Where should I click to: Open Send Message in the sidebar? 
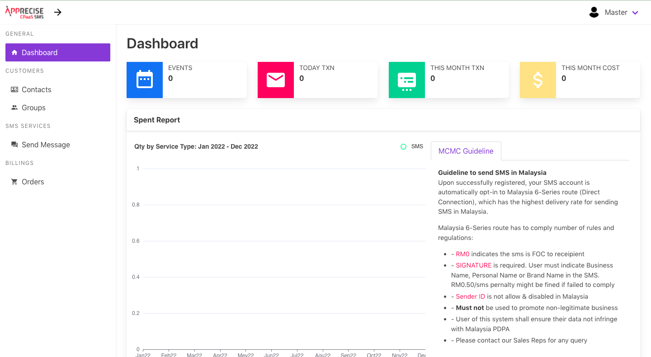point(58,145)
